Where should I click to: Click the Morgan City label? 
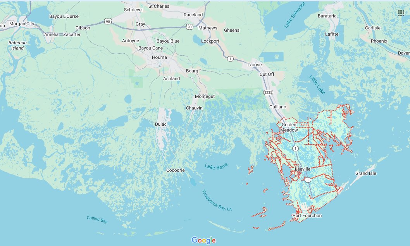(22, 24)
